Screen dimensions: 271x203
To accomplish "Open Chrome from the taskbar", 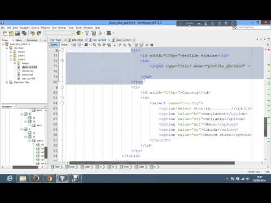I will (x=49, y=178).
